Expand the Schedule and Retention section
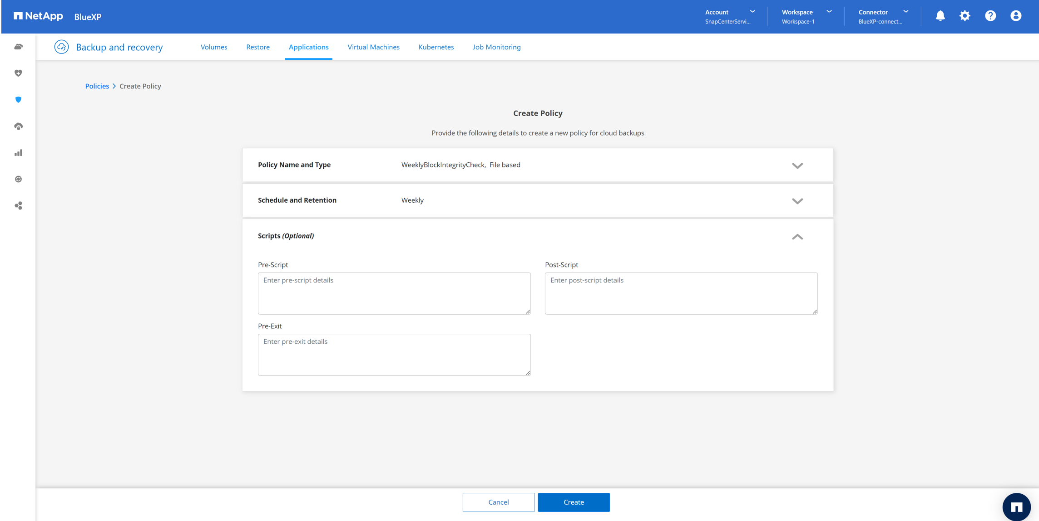 tap(797, 201)
